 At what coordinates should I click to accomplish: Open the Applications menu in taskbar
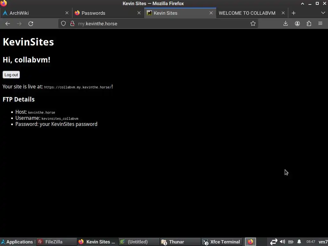click(17, 242)
